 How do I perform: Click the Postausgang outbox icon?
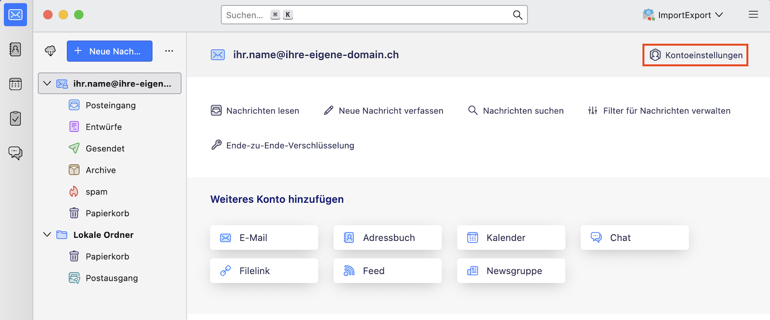tap(74, 278)
